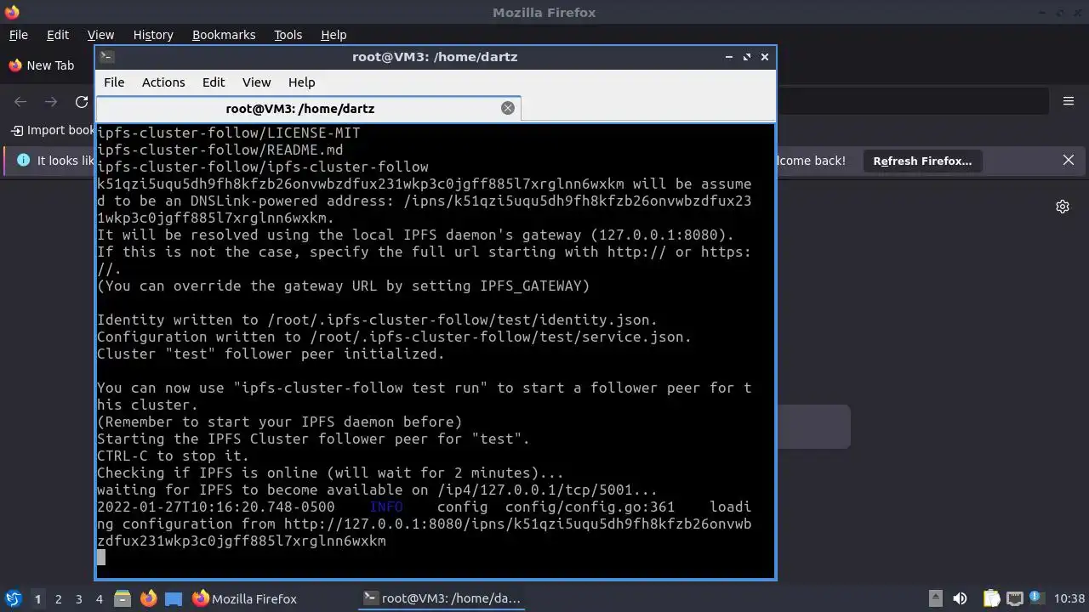The height and width of the screenshot is (612, 1089).
Task: Open the Firefox Tools menu
Action: [x=288, y=35]
